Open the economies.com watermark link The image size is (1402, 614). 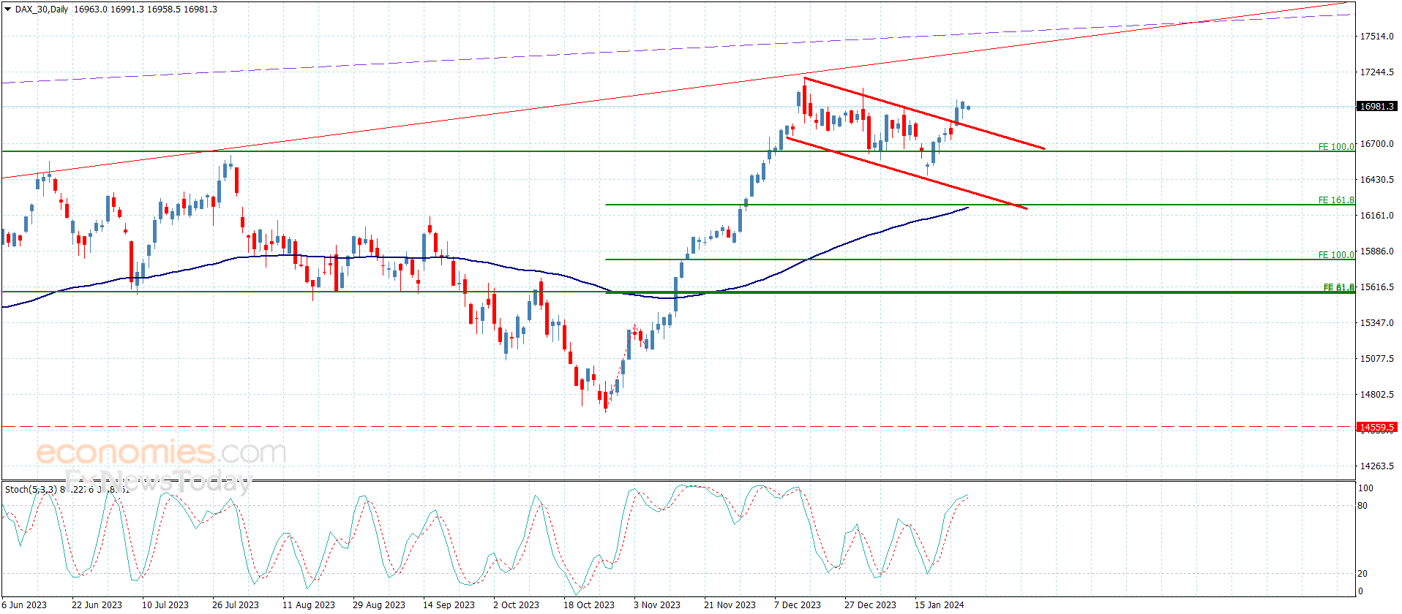[x=161, y=452]
